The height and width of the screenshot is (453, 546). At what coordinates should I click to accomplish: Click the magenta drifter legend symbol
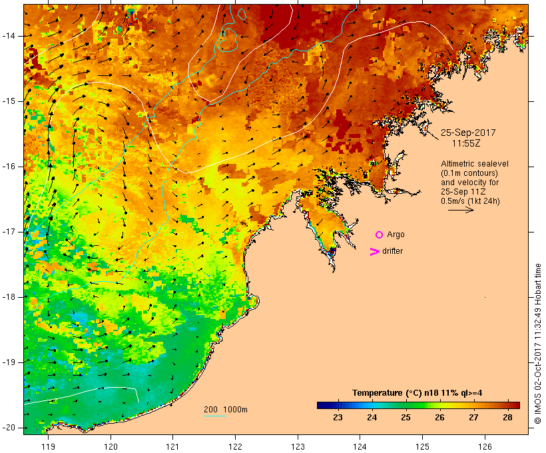[x=374, y=252]
